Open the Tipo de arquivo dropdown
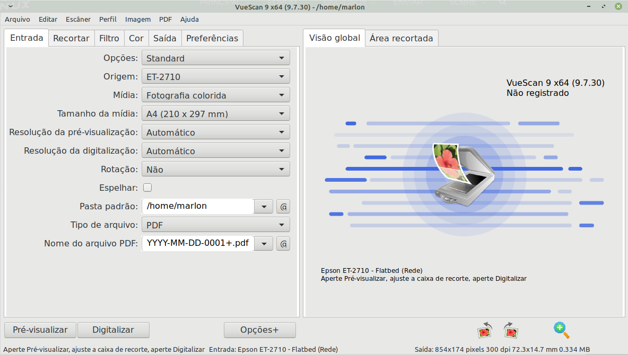Viewport: 628px width, 355px height. click(x=215, y=225)
